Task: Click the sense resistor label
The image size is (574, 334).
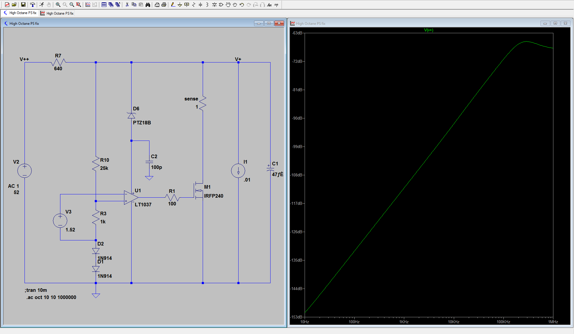Action: 191,99
